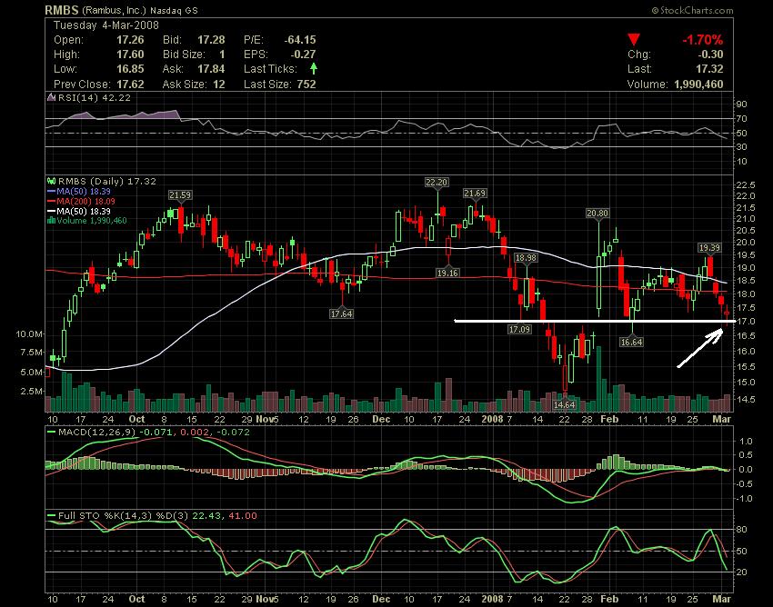The height and width of the screenshot is (607, 773).
Task: Click the candlestick icon beside RMBS (Daily)
Action: point(51,181)
